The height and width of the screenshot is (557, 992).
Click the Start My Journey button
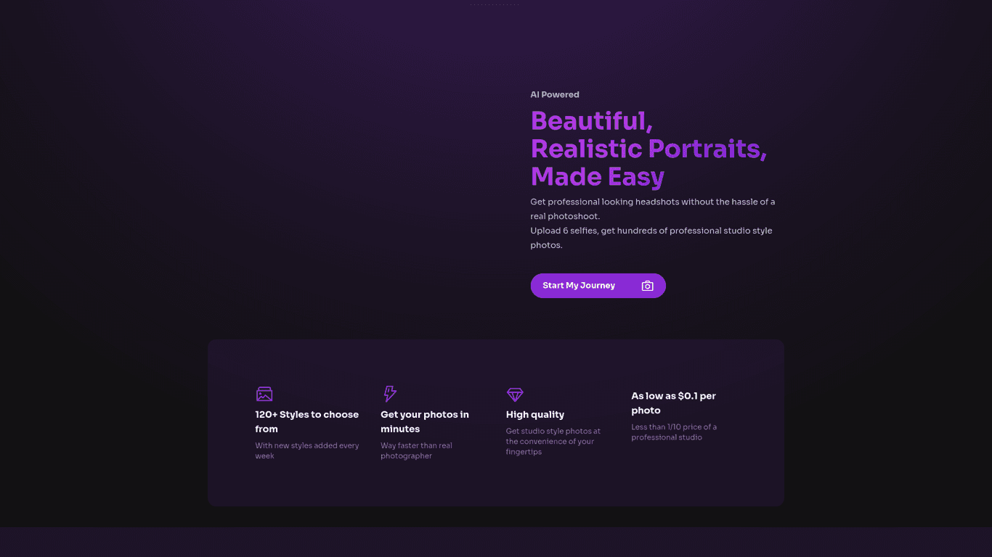[598, 286]
